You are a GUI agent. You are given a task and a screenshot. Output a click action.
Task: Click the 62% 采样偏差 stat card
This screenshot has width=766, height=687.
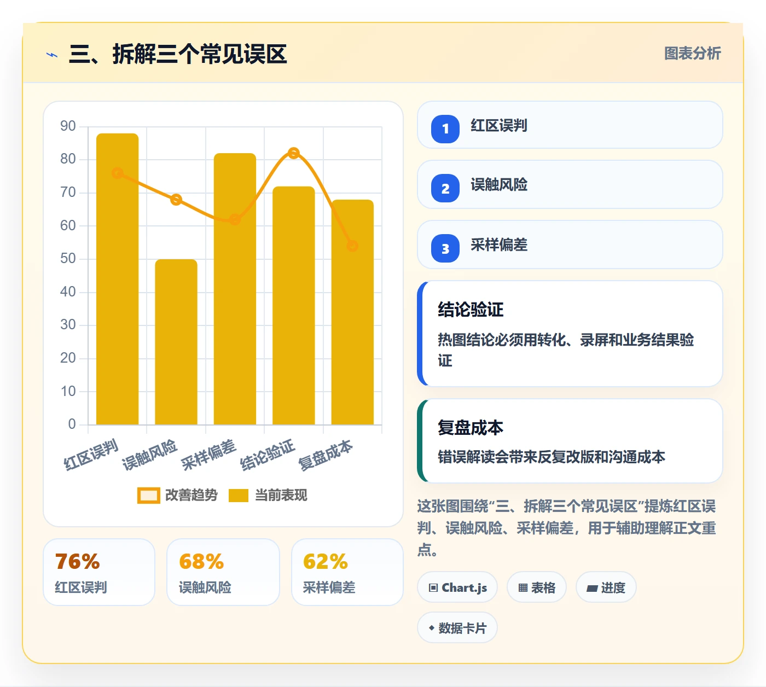347,572
